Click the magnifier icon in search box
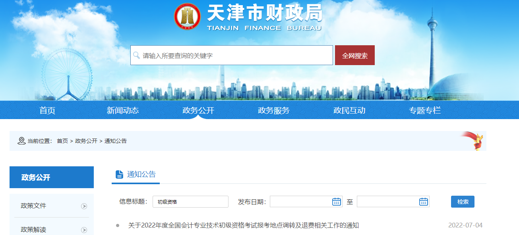This screenshot has height=235, width=519. click(136, 55)
